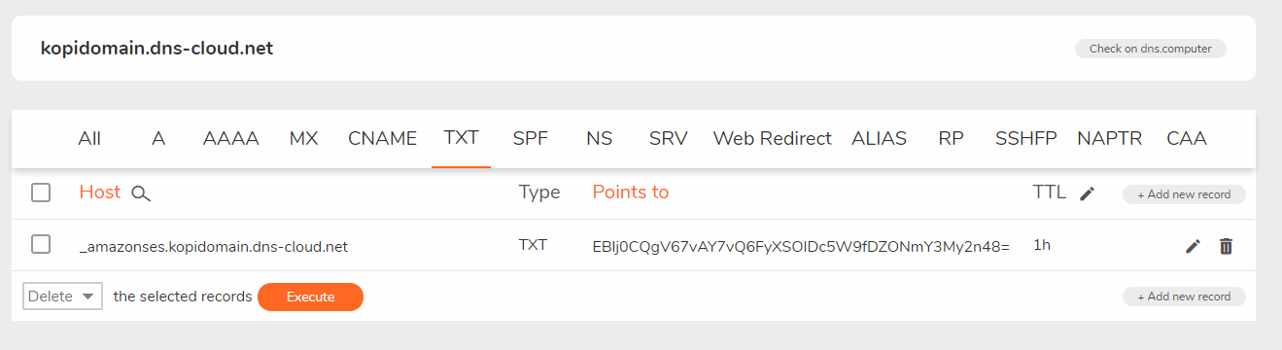Delete the _amazonses record via trash icon
Viewport: 1282px width, 350px height.
1226,246
